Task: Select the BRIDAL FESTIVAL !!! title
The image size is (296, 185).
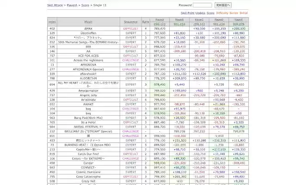Action: (88, 127)
